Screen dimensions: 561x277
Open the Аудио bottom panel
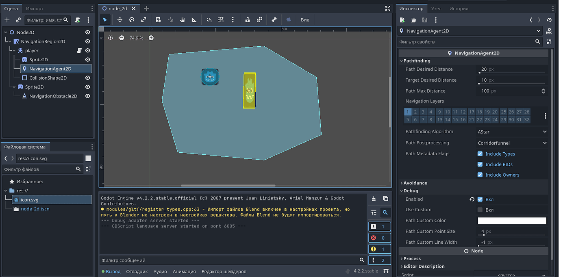coord(160,271)
